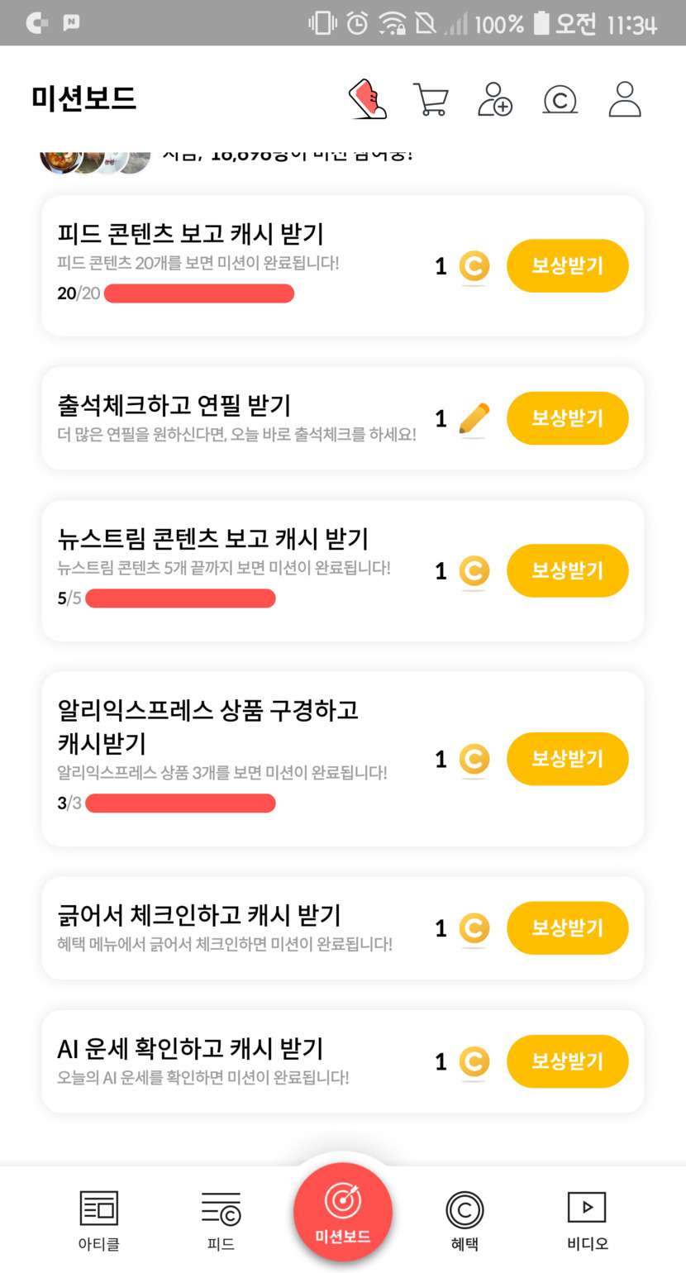This screenshot has height=1273, width=686.
Task: Select the red 미션보드 center button
Action: (343, 1212)
